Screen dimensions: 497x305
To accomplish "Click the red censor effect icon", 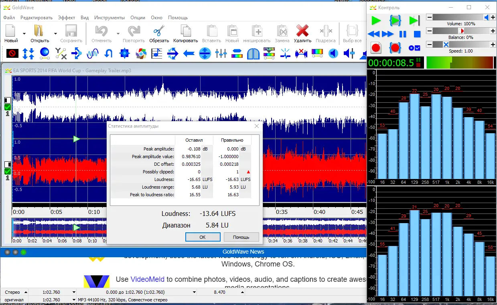I will [12, 53].
